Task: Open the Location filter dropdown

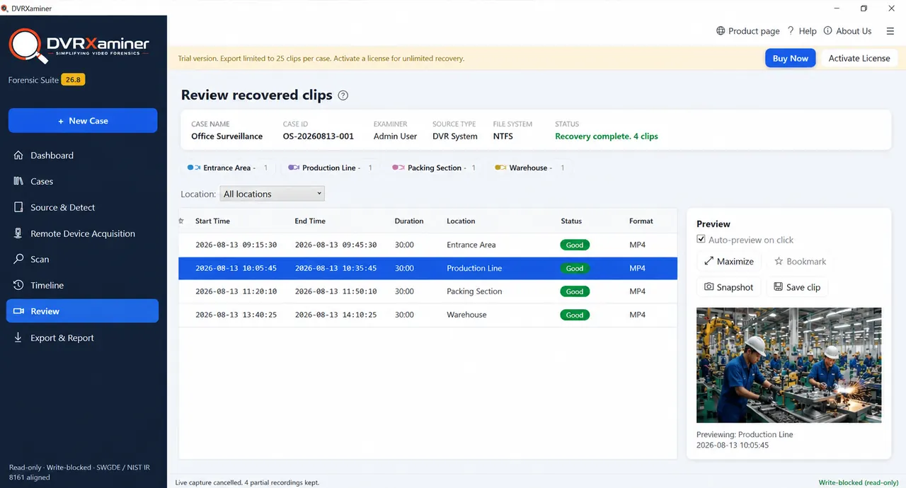Action: click(x=272, y=194)
